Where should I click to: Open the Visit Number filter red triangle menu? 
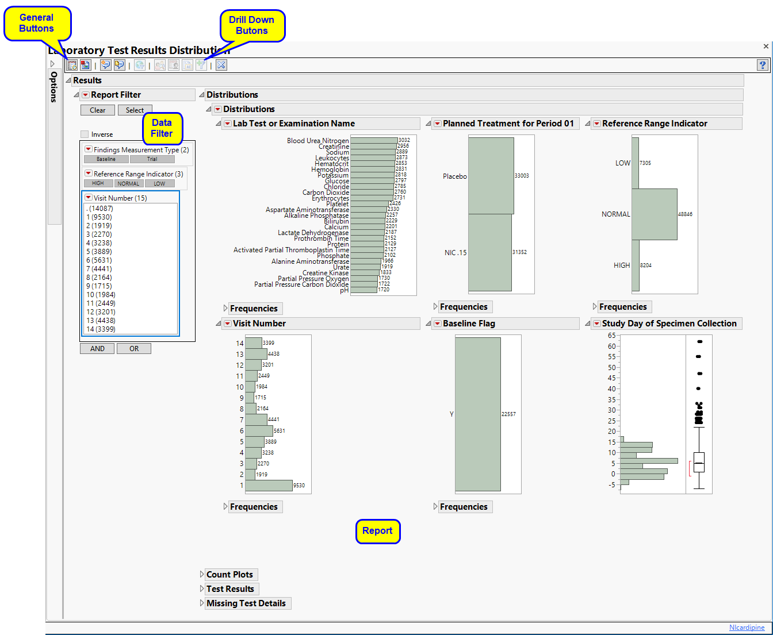89,198
